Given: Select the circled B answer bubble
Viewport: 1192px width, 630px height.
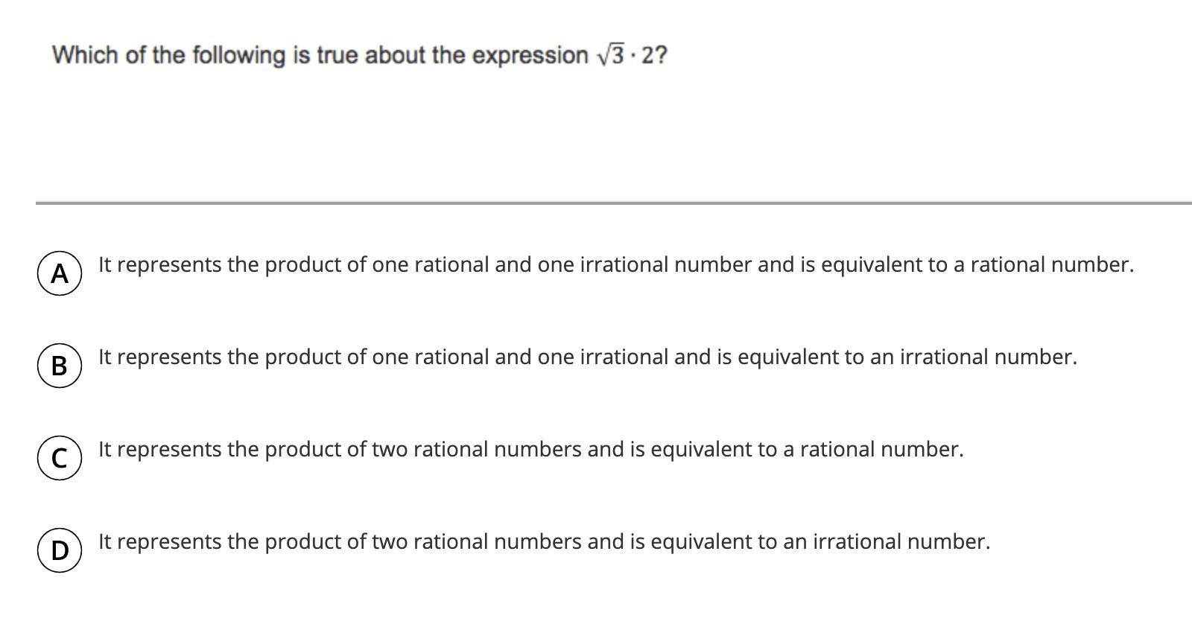Looking at the screenshot, I should [60, 366].
